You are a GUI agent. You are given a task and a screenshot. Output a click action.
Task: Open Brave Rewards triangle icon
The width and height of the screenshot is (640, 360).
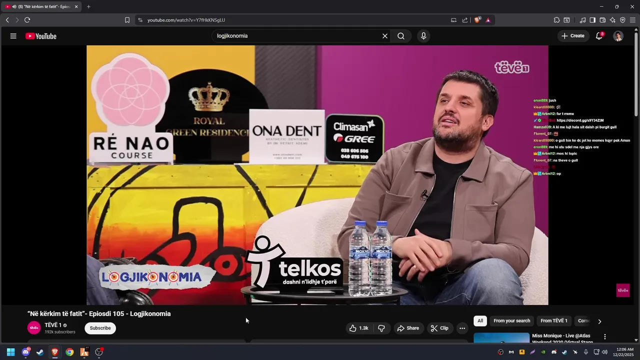point(488,20)
